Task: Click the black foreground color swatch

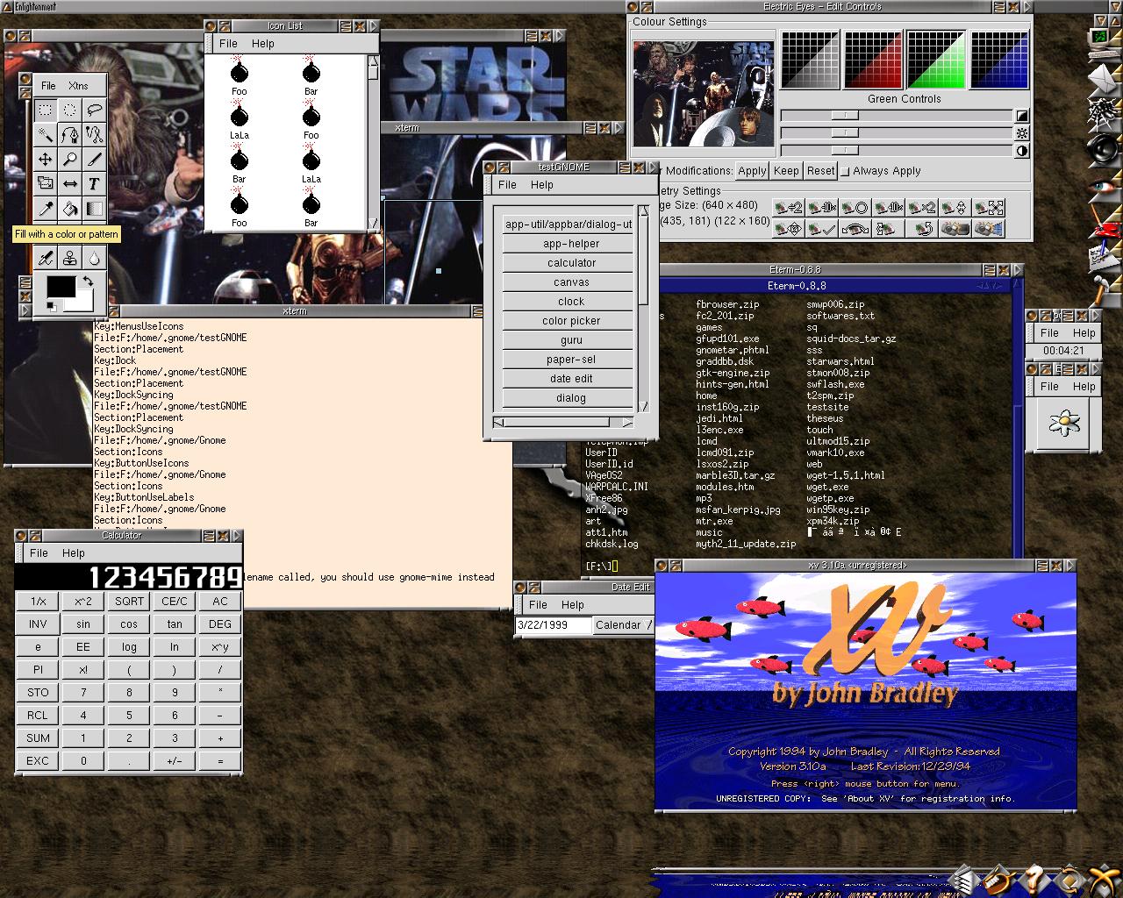Action: pos(61,287)
